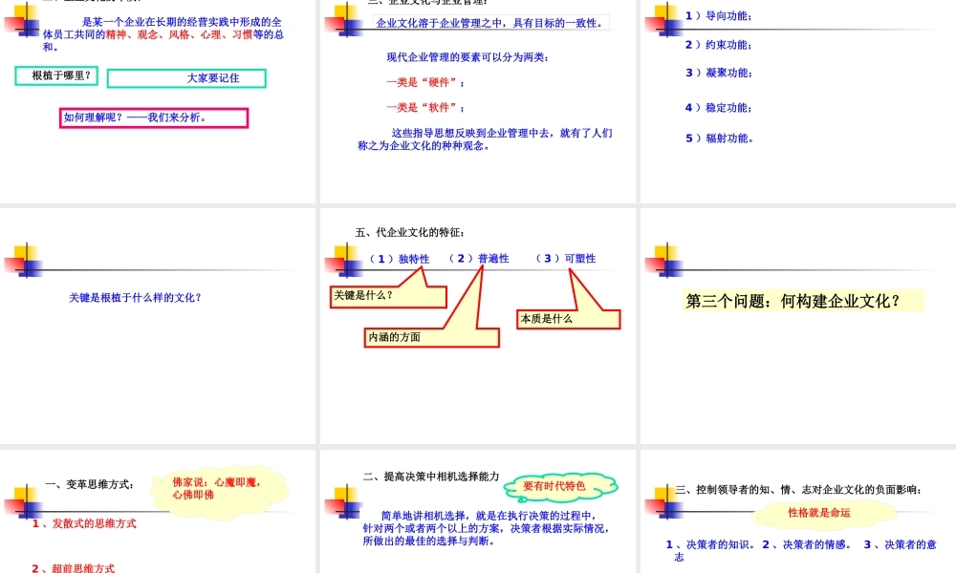Select list item 1）导向功能；
The height and width of the screenshot is (573, 956).
718,16
